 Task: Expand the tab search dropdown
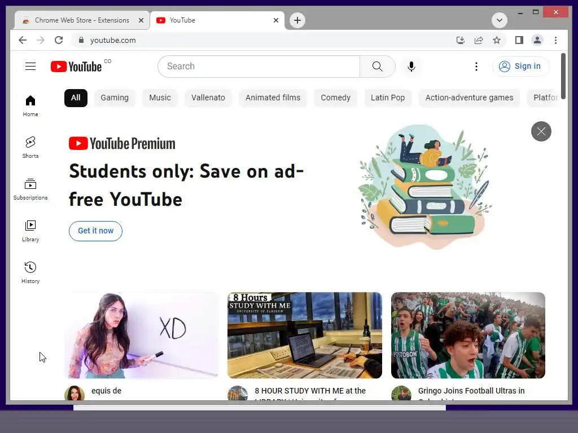point(500,20)
